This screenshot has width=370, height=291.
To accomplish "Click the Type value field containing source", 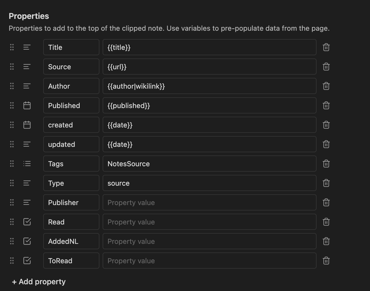I will [209, 183].
